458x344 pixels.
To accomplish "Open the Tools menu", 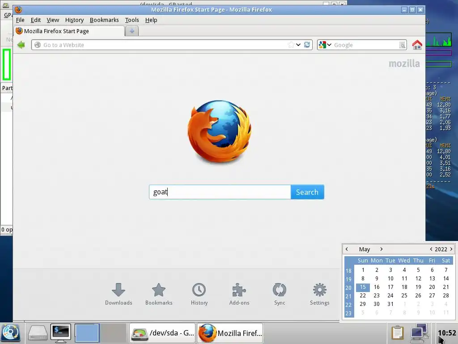I will 132,20.
